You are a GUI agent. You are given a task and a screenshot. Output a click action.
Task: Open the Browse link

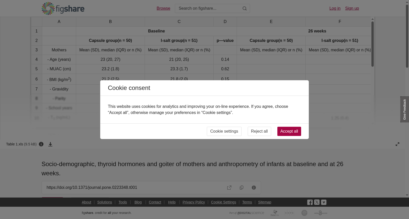pos(163,8)
